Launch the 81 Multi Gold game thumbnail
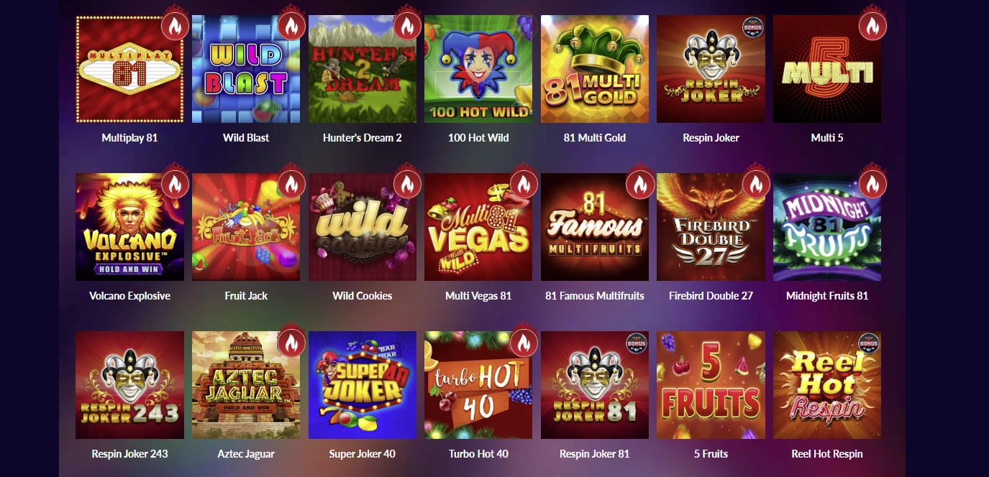The height and width of the screenshot is (477, 989). tap(595, 69)
